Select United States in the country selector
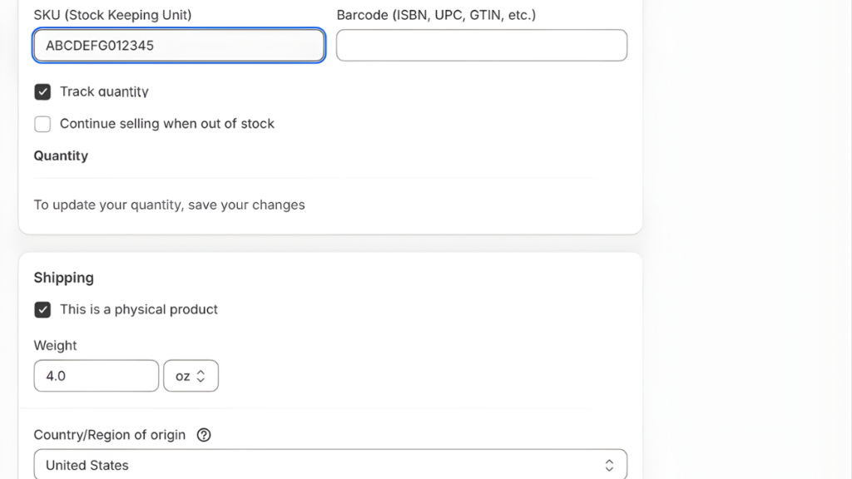This screenshot has width=852, height=479. (330, 465)
